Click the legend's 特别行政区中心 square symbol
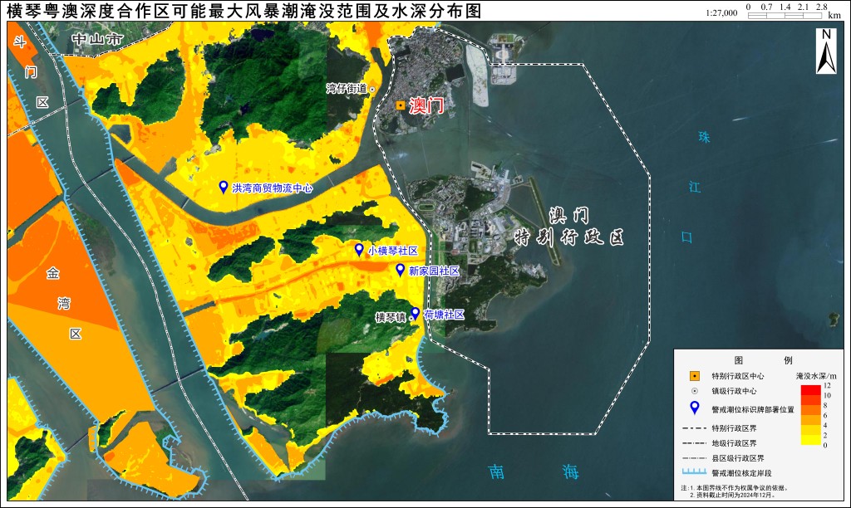 [x=694, y=376]
